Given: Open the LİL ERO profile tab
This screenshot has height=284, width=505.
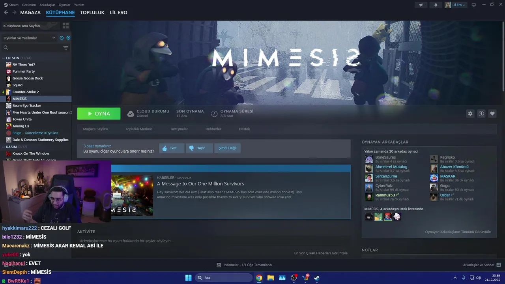Looking at the screenshot, I should click(118, 13).
